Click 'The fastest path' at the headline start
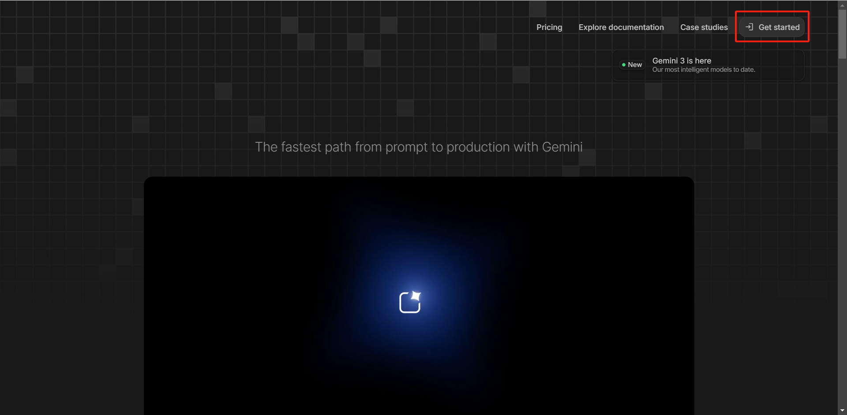 pyautogui.click(x=288, y=147)
